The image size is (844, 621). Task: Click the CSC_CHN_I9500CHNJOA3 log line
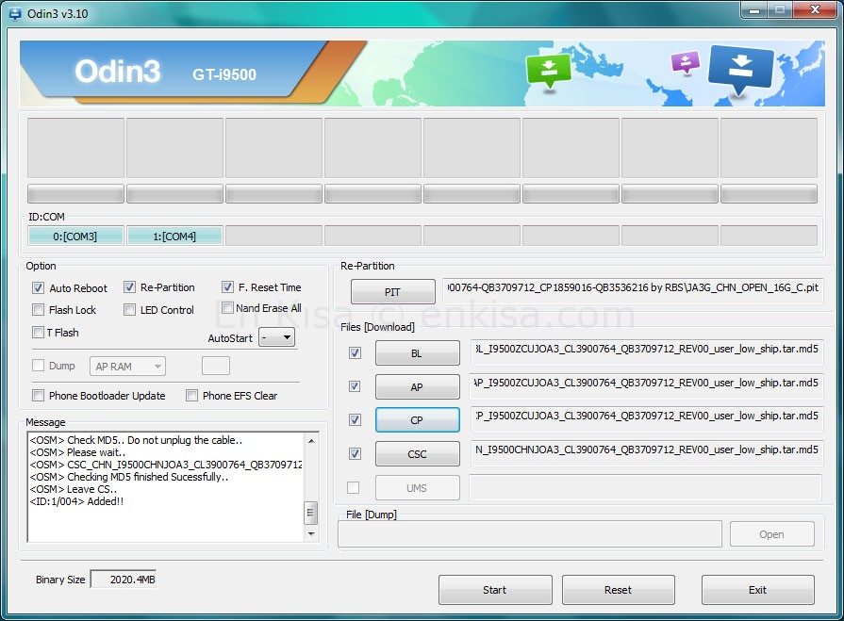166,465
